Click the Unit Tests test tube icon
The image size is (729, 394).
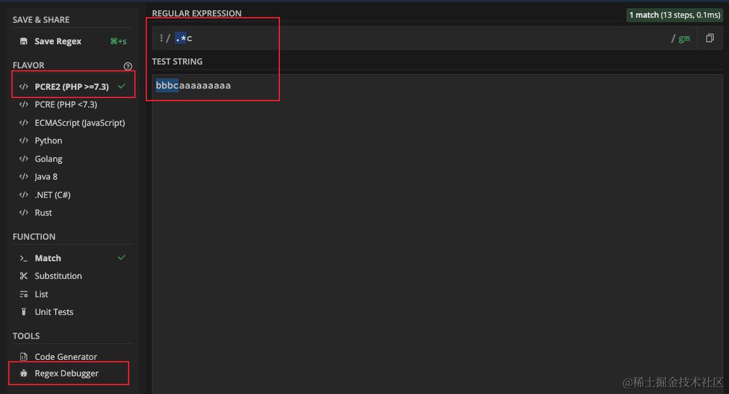(23, 312)
